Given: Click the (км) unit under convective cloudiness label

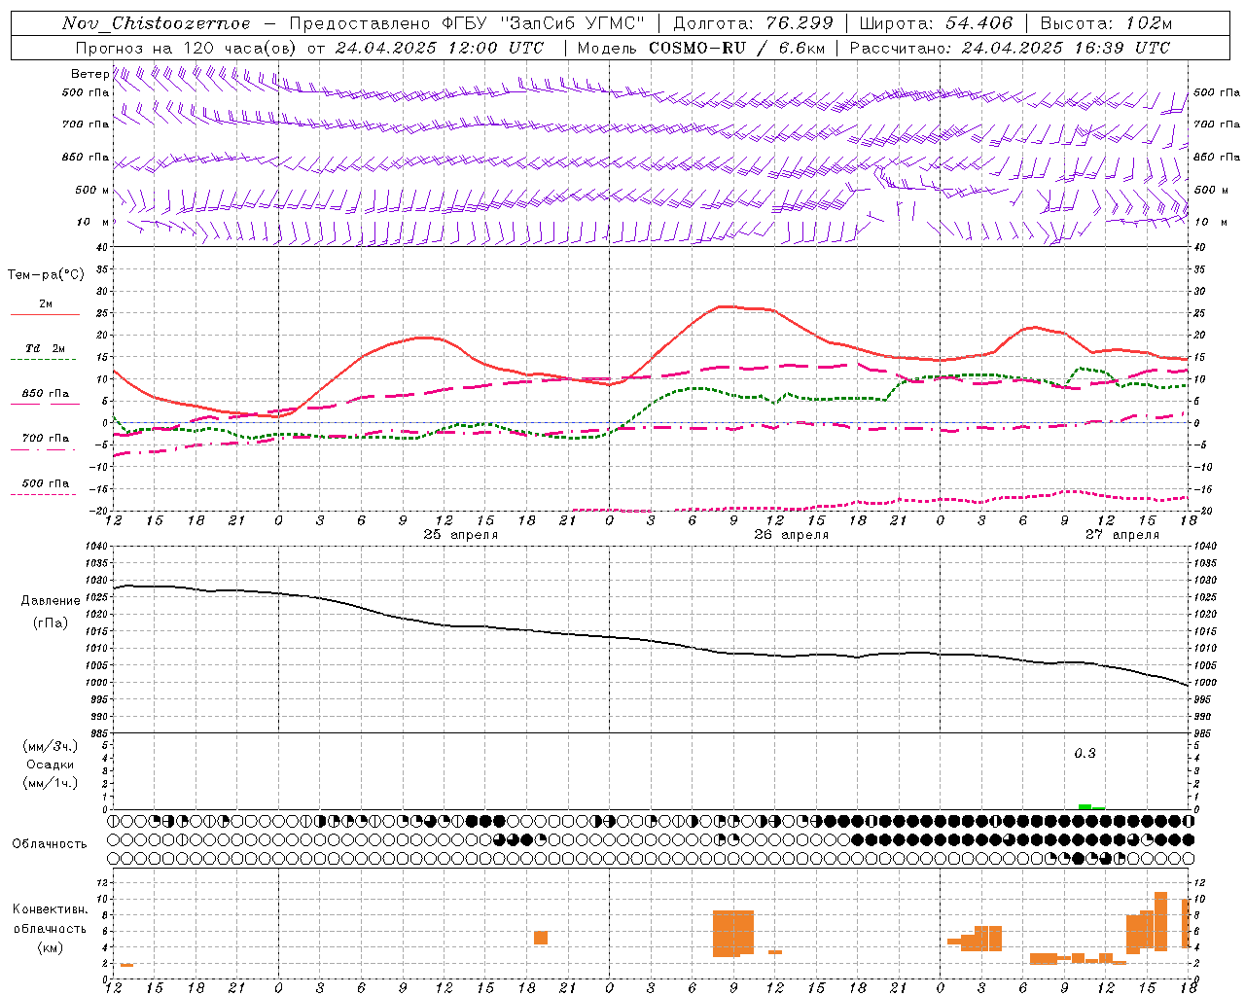Looking at the screenshot, I should [50, 946].
